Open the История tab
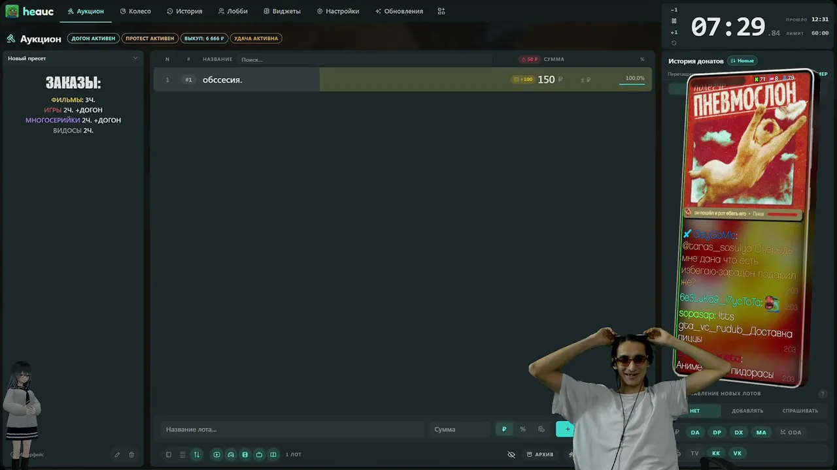 coord(184,11)
